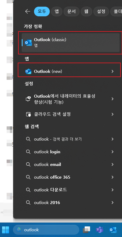
Task: Click search icon beside 'outlook email'
Action: [x=28, y=164]
